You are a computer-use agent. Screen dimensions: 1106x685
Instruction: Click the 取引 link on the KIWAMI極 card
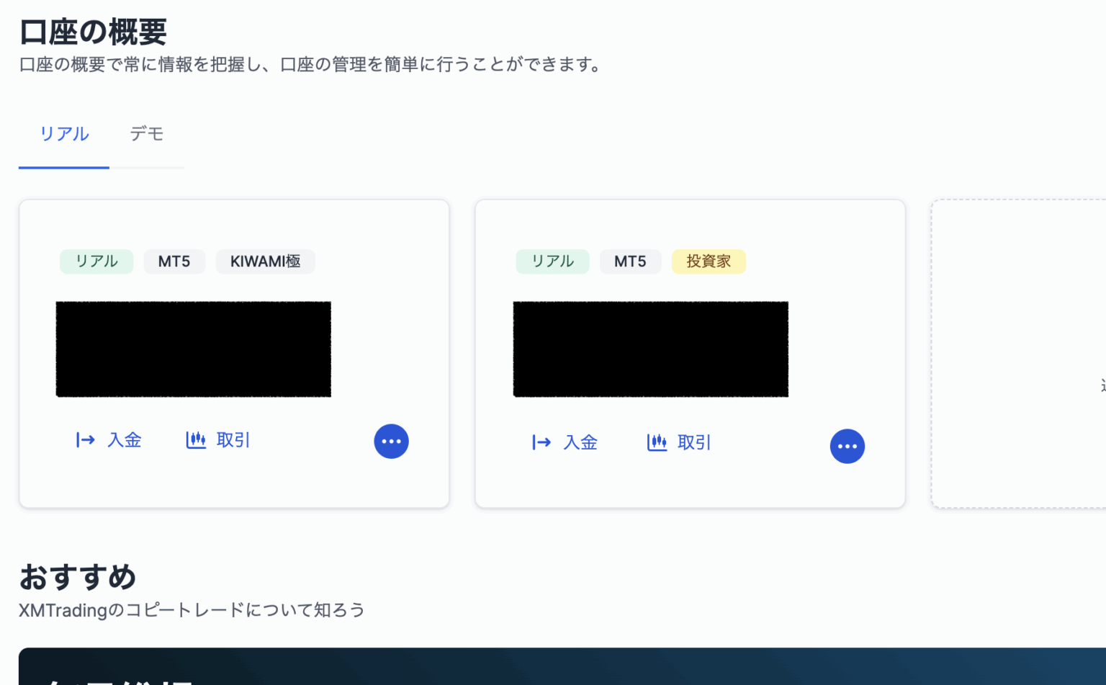[232, 440]
